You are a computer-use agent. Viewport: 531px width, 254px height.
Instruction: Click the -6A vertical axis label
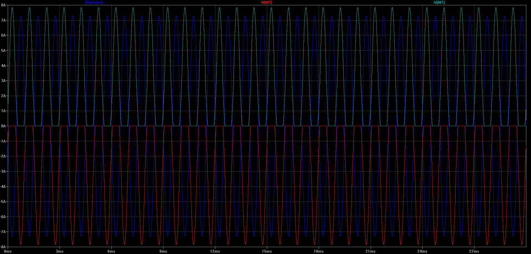[x=3, y=217]
